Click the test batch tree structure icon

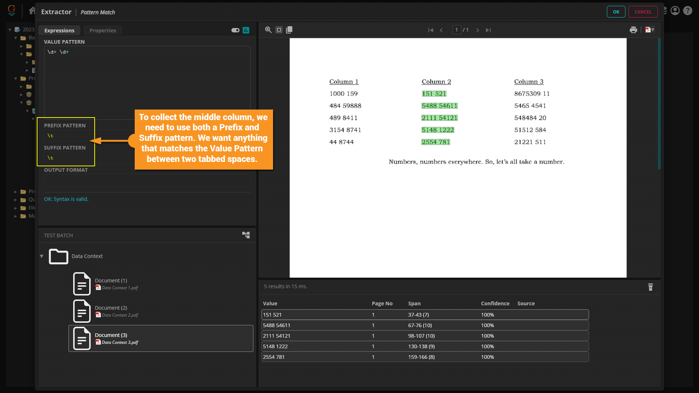[246, 235]
